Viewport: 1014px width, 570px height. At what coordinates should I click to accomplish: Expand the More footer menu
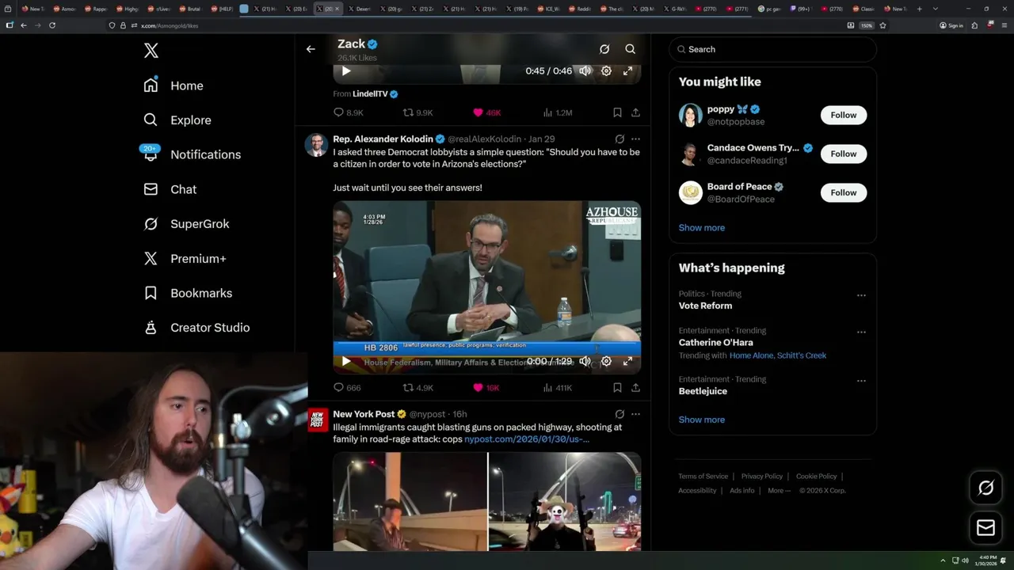779,491
